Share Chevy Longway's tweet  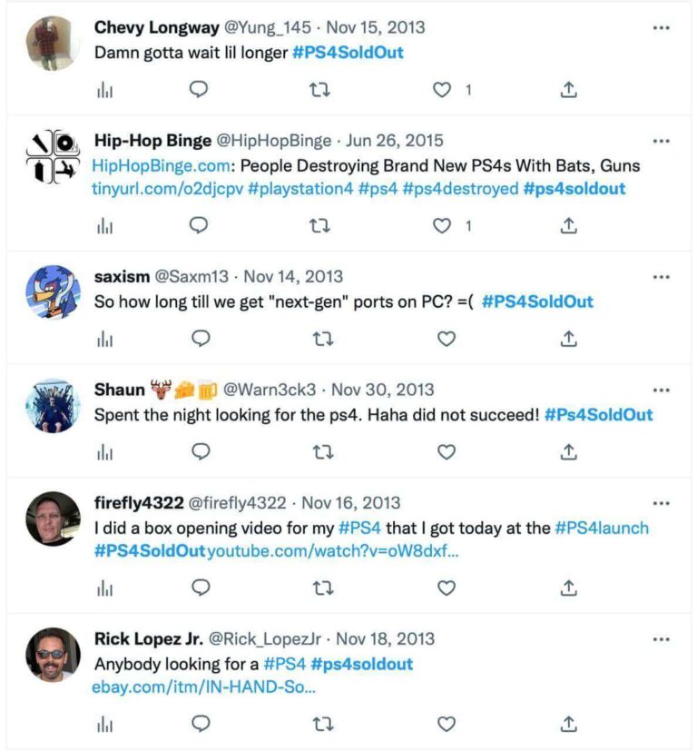tap(569, 90)
